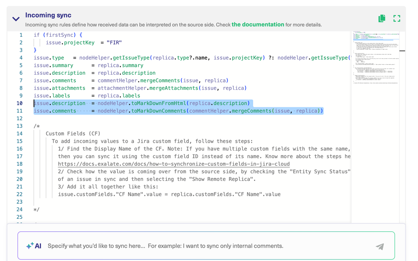The height and width of the screenshot is (261, 418).
Task: Send the AI prompt with arrow icon
Action: click(380, 246)
